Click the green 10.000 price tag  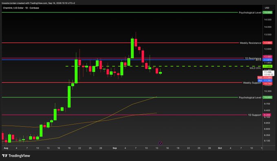(x=268, y=97)
